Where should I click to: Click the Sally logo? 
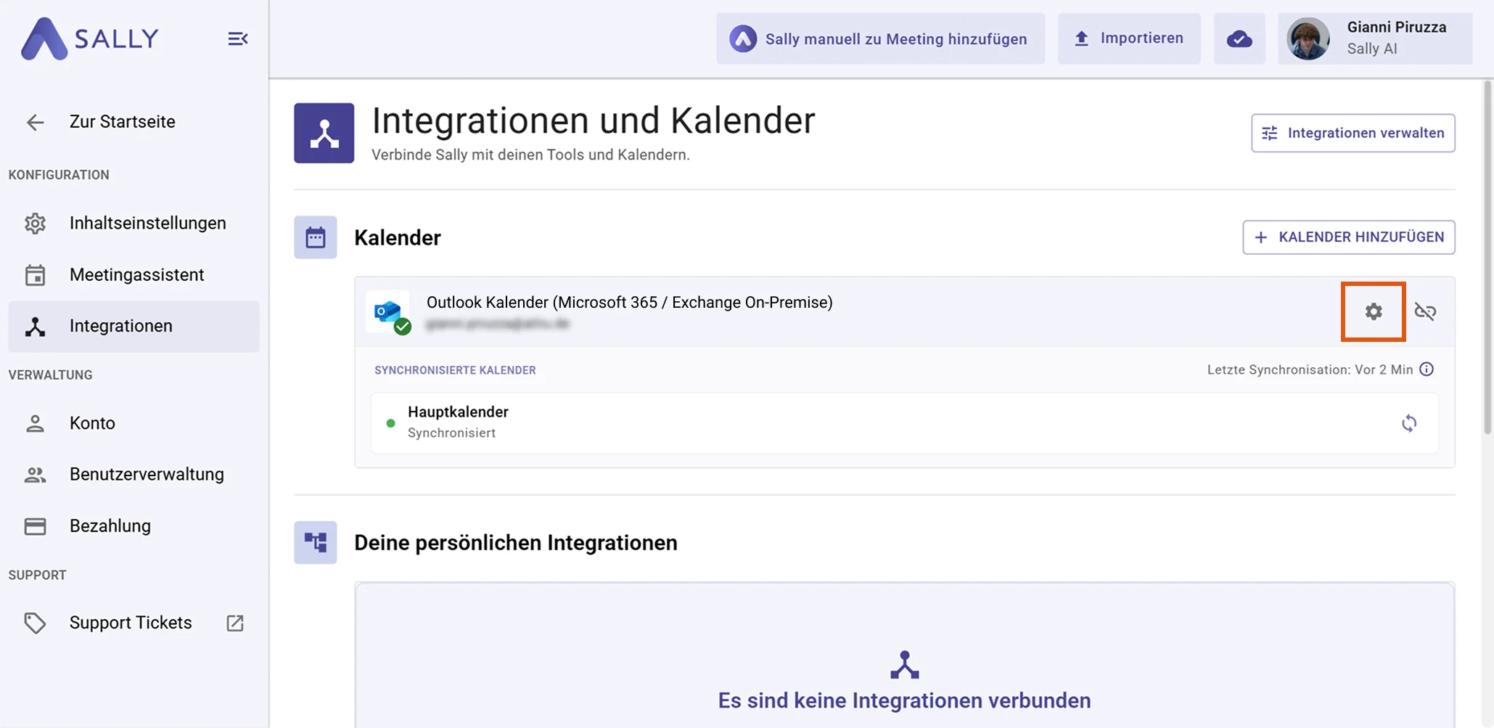pos(89,38)
